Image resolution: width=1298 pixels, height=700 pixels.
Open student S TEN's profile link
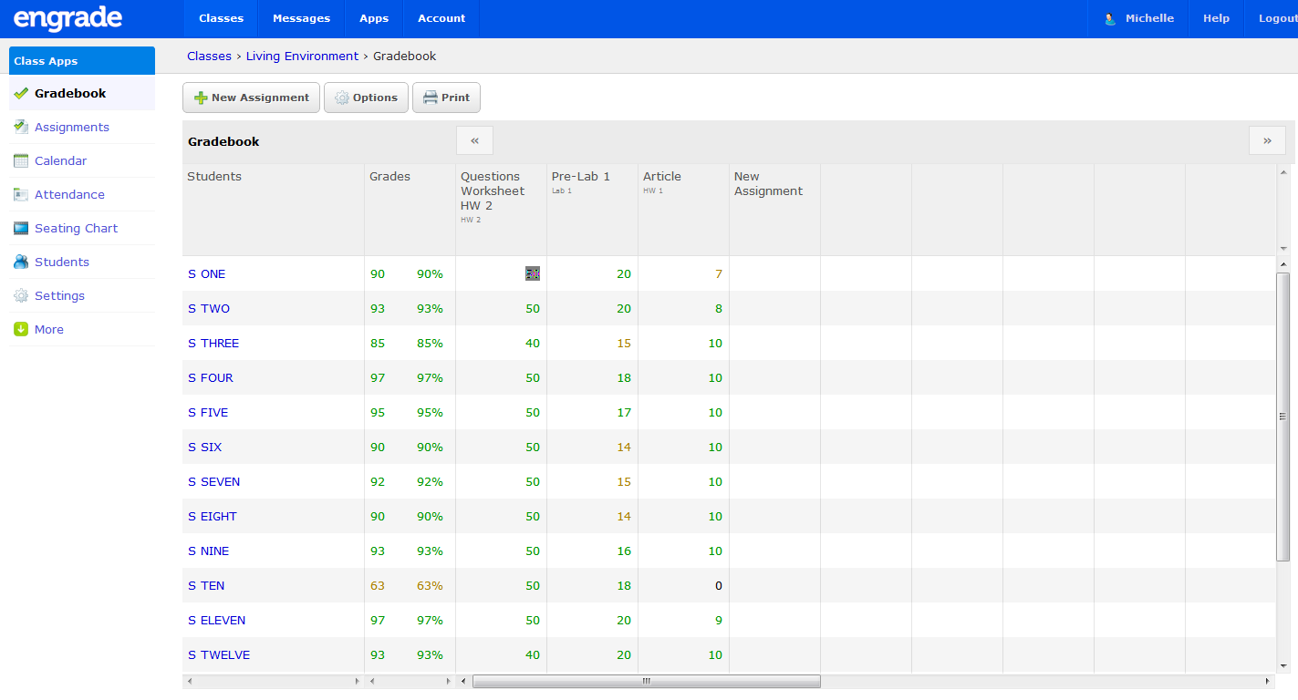click(206, 585)
